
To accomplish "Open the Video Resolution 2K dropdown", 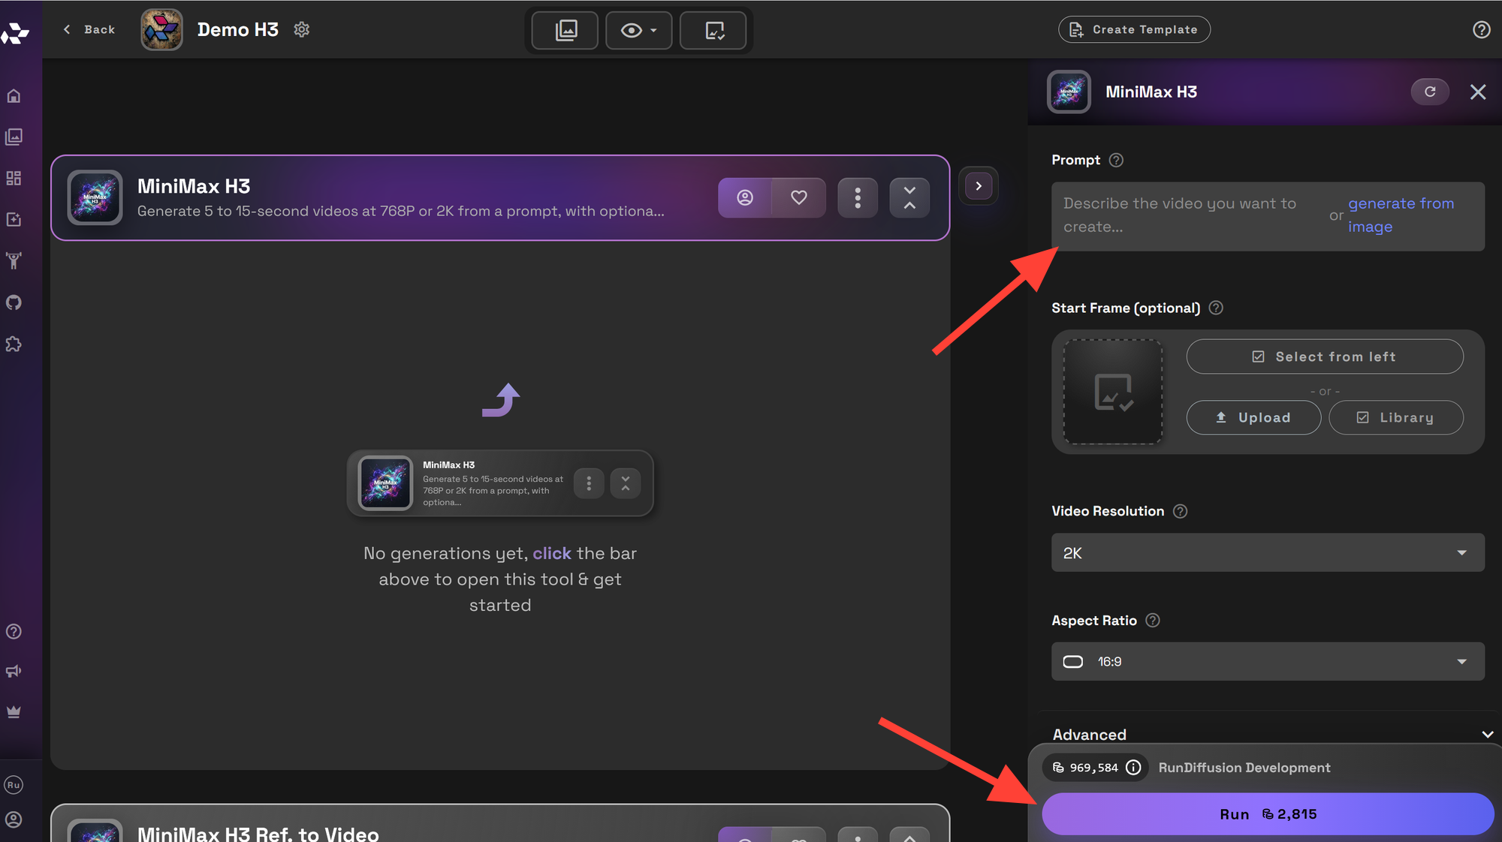I will pyautogui.click(x=1268, y=552).
